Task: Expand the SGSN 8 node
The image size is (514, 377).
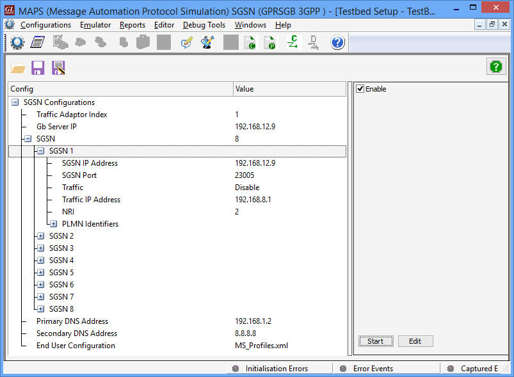Action: tap(41, 309)
